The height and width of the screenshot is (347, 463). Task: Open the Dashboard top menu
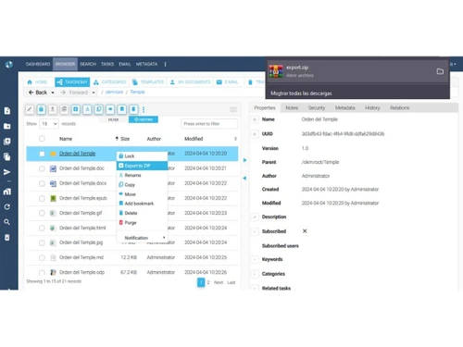coord(38,64)
